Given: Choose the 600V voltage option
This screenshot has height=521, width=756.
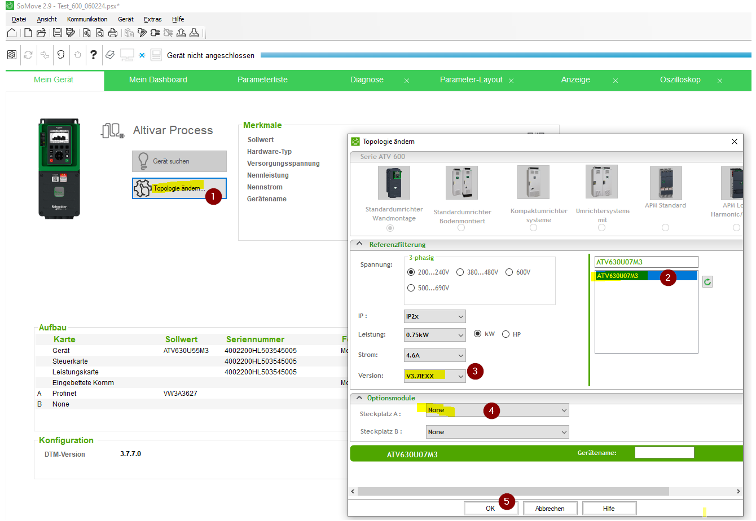Looking at the screenshot, I should (x=509, y=272).
